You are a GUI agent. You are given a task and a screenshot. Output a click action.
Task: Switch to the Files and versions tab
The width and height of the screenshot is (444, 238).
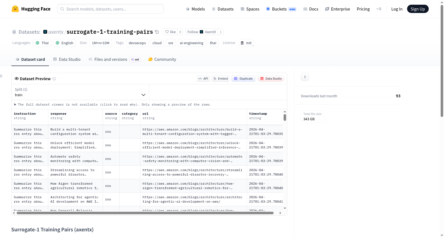pos(114,59)
